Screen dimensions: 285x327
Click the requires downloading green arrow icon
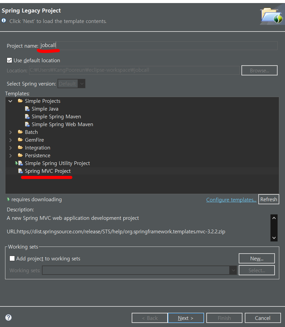coord(8,200)
